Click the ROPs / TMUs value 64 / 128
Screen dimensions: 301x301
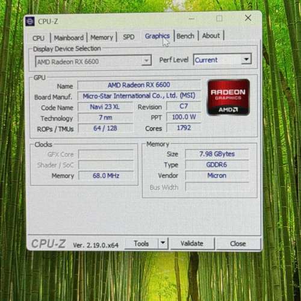click(105, 128)
